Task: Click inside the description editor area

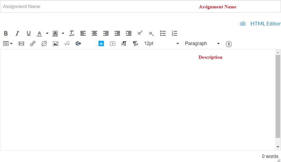Action: click(138, 100)
